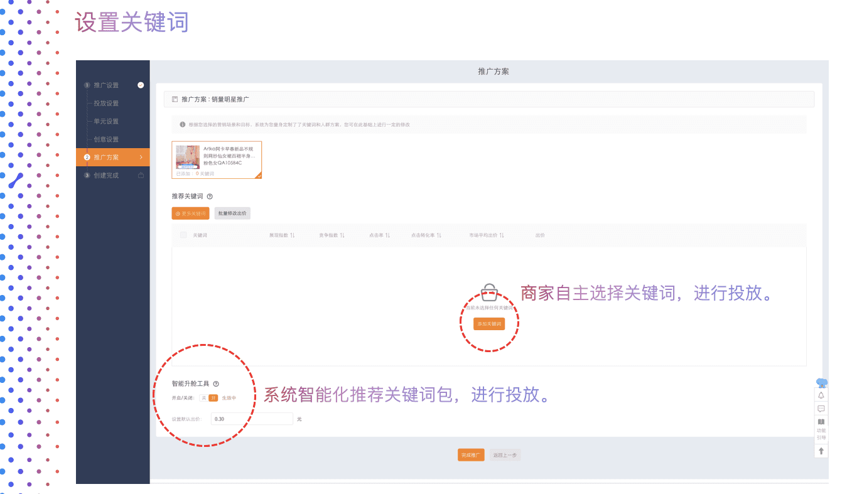Click the blue elephant mascot icon
This screenshot has width=852, height=494.
[x=821, y=382]
